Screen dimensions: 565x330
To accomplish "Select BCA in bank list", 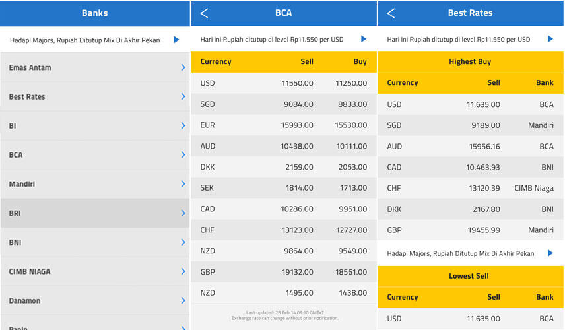I will [95, 155].
